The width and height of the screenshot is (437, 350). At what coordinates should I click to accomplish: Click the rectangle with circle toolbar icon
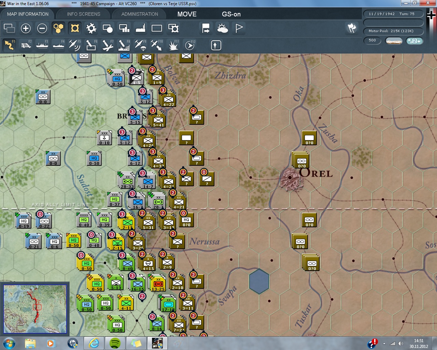108,28
